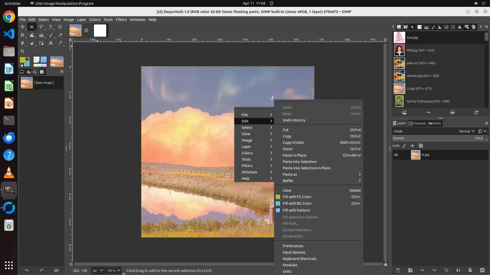The image size is (490, 275).
Task: Open wonder.jpg from the recent documents list
Action: tap(423, 76)
